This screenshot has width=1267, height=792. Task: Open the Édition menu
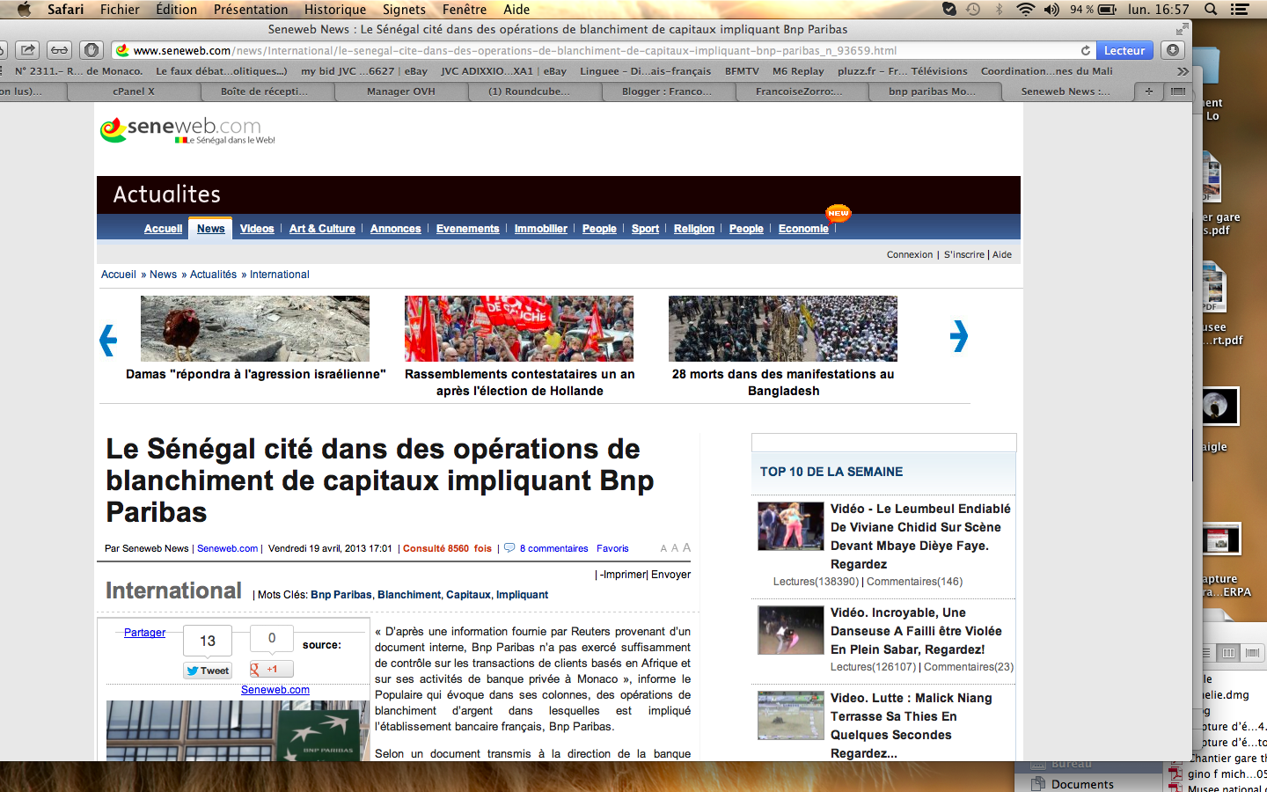tap(176, 10)
